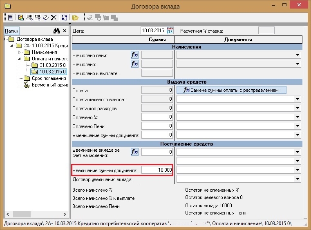Screen dimensions: 311x230
Task: Open the Оплата целевого взноса dropdown
Action: pyautogui.click(x=298, y=99)
